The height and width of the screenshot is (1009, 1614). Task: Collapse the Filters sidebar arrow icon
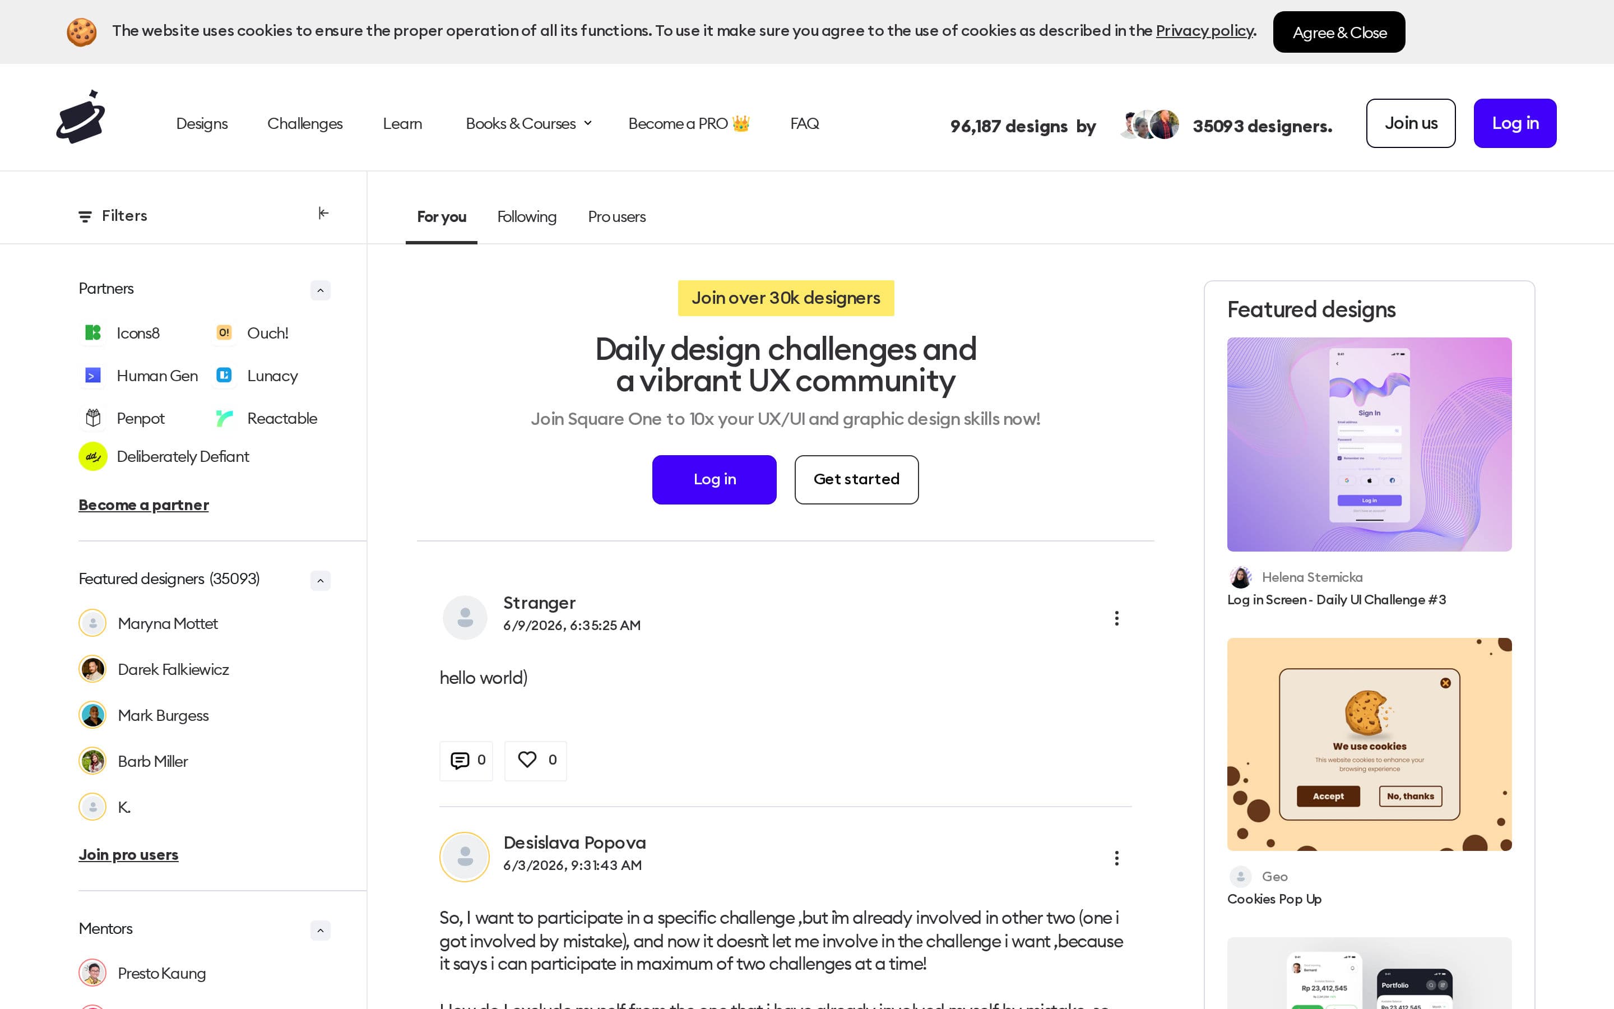pos(323,214)
